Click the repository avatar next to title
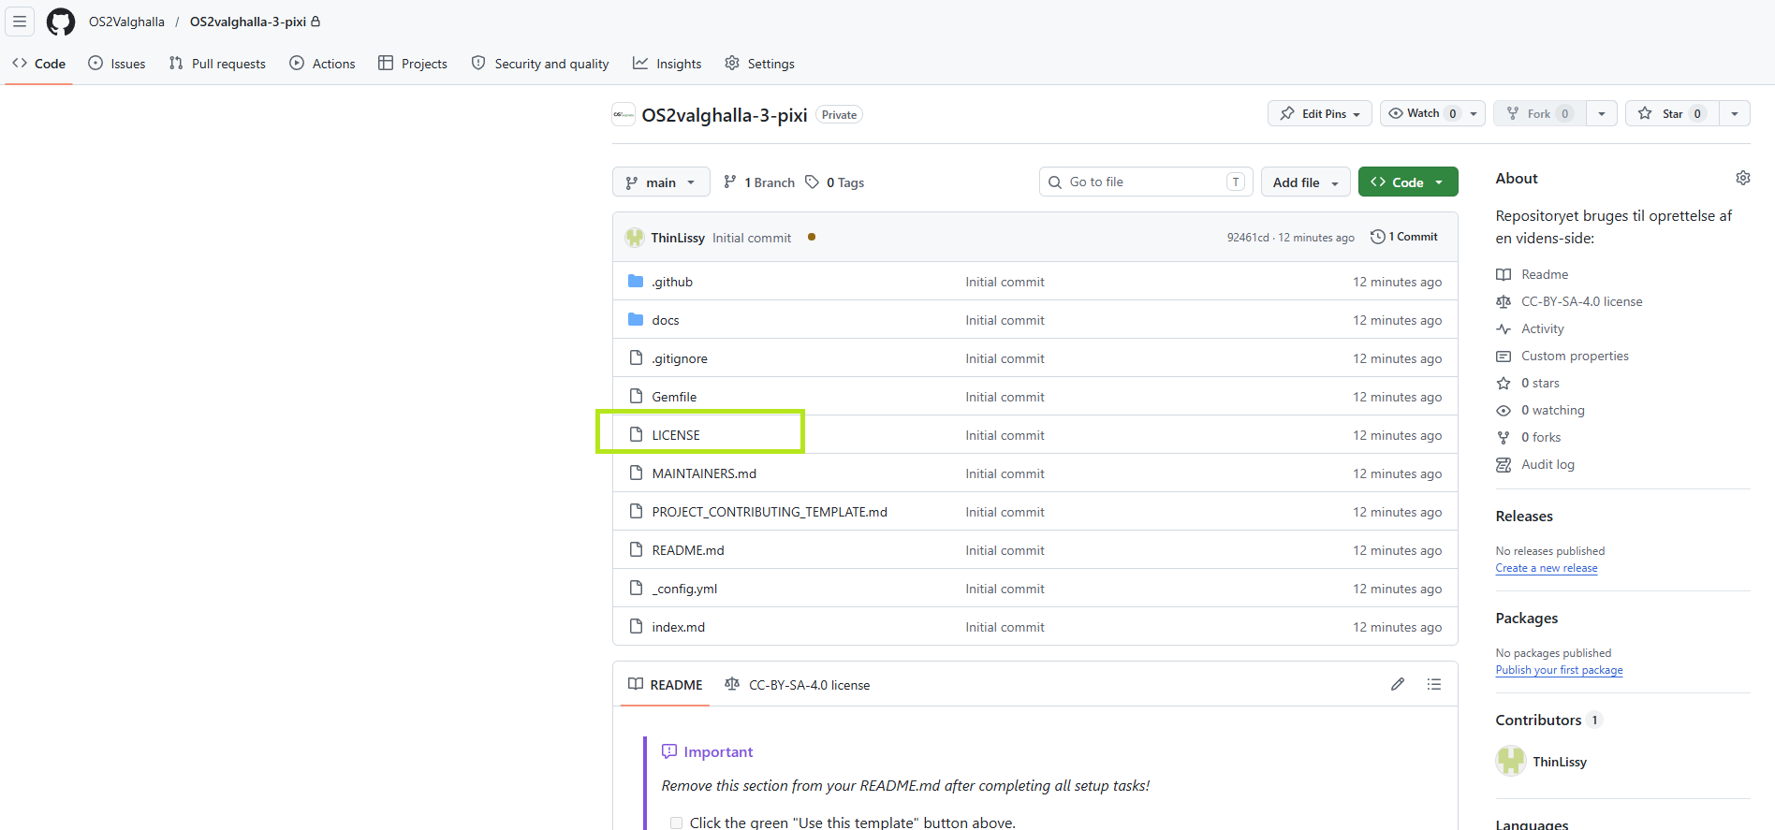 [623, 114]
